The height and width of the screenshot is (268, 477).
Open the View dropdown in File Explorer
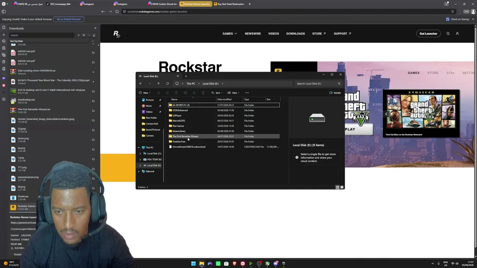(233, 93)
